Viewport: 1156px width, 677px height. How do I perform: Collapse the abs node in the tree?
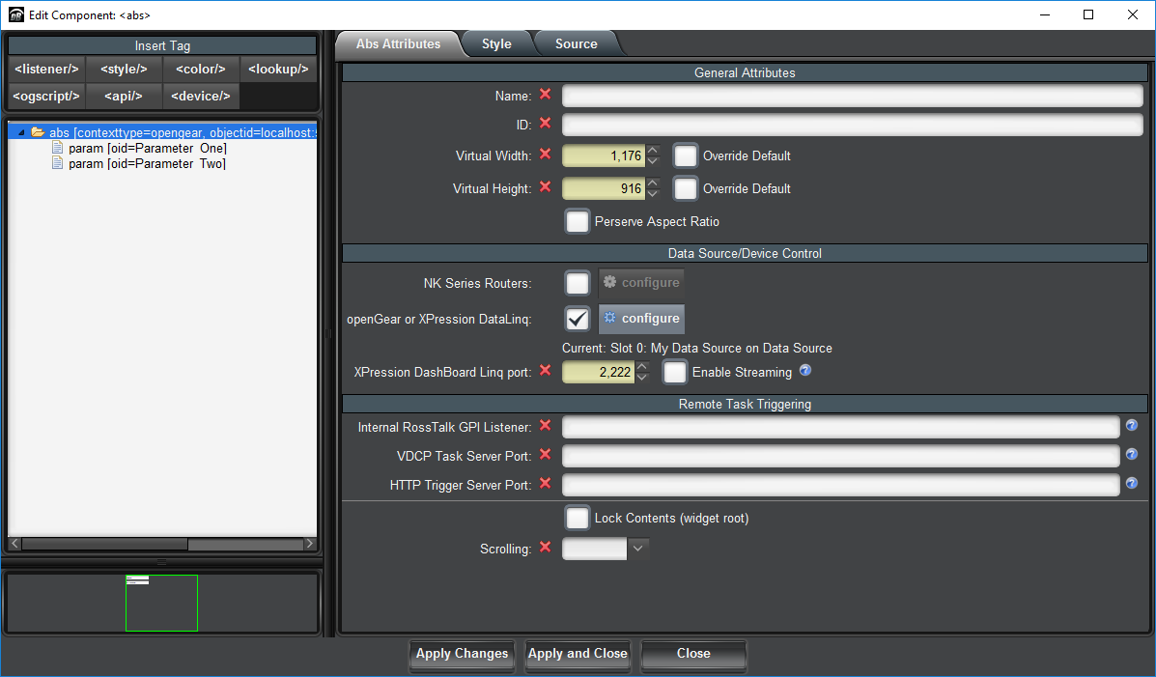pyautogui.click(x=21, y=132)
